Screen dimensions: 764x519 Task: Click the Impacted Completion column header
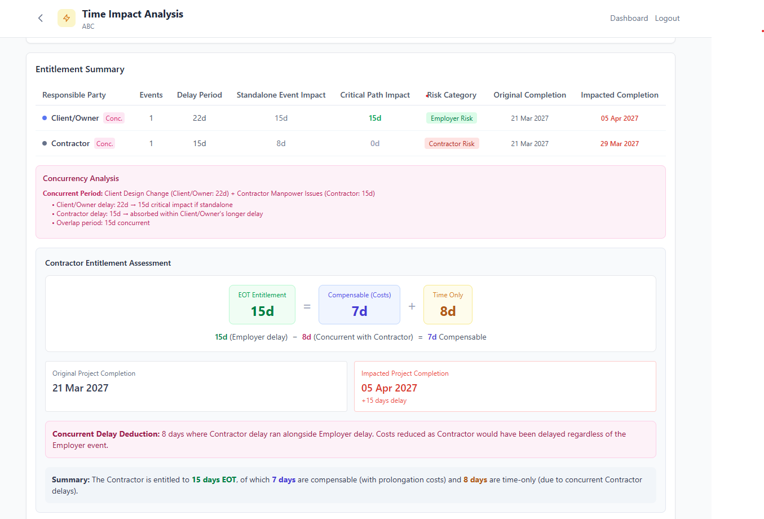coord(620,95)
